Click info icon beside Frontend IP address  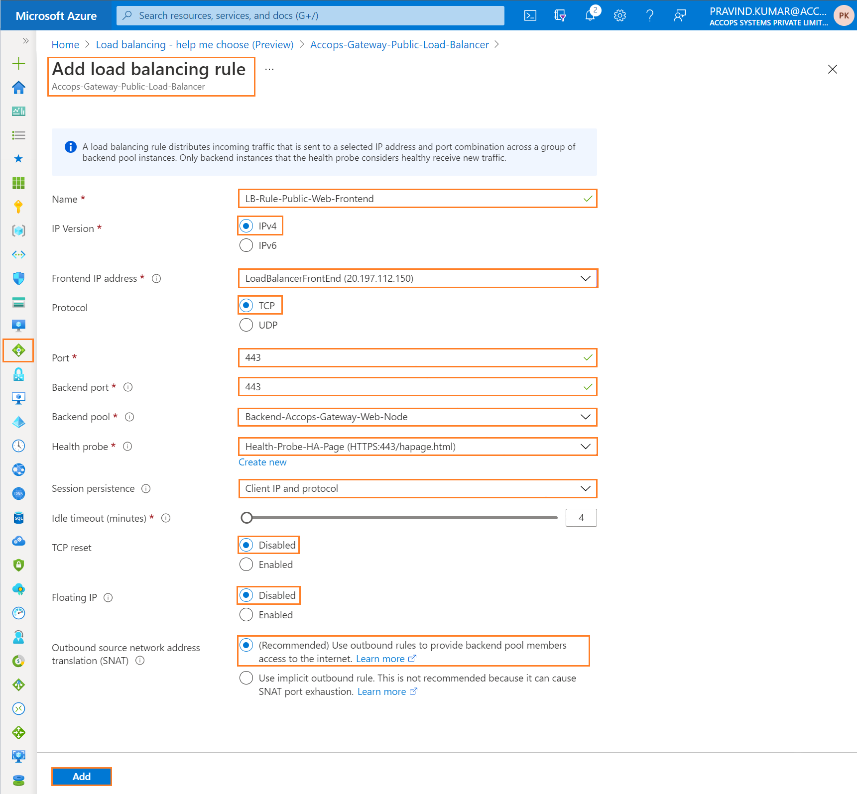click(x=156, y=279)
